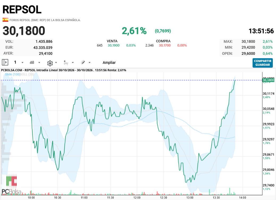Click the 13:30 time axis label
Image resolution: width=276 pixels, height=200 pixels.
click(216, 198)
